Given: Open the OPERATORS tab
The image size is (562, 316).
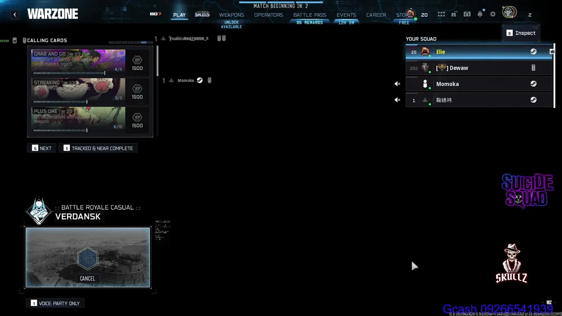Looking at the screenshot, I should click(269, 15).
